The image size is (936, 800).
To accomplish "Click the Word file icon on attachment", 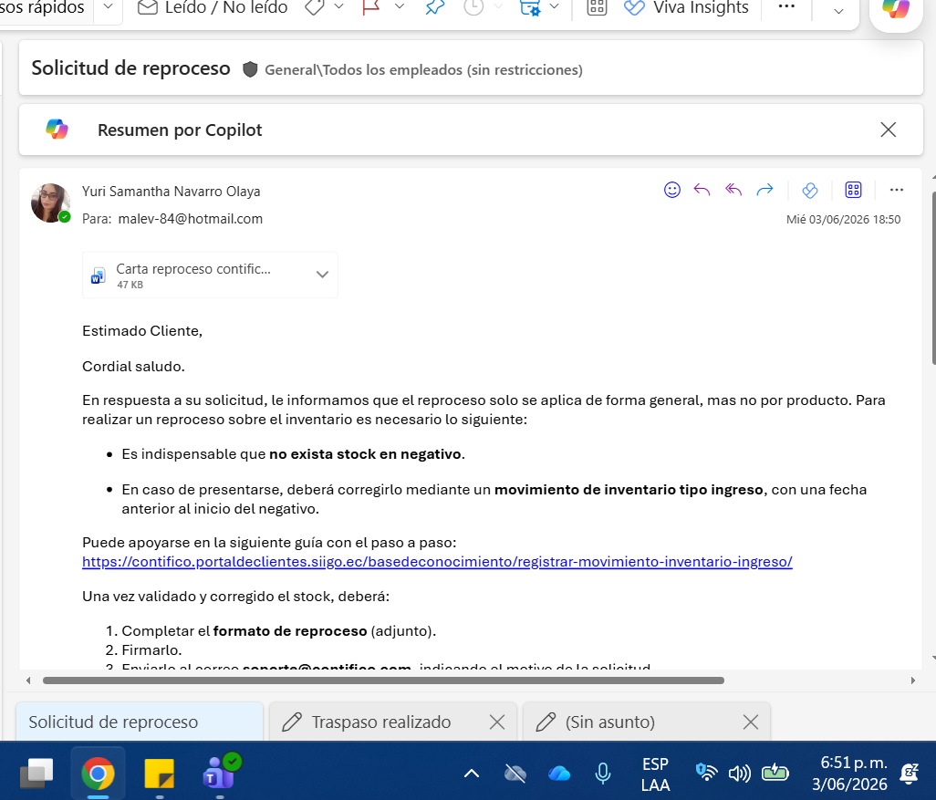I will (x=99, y=275).
